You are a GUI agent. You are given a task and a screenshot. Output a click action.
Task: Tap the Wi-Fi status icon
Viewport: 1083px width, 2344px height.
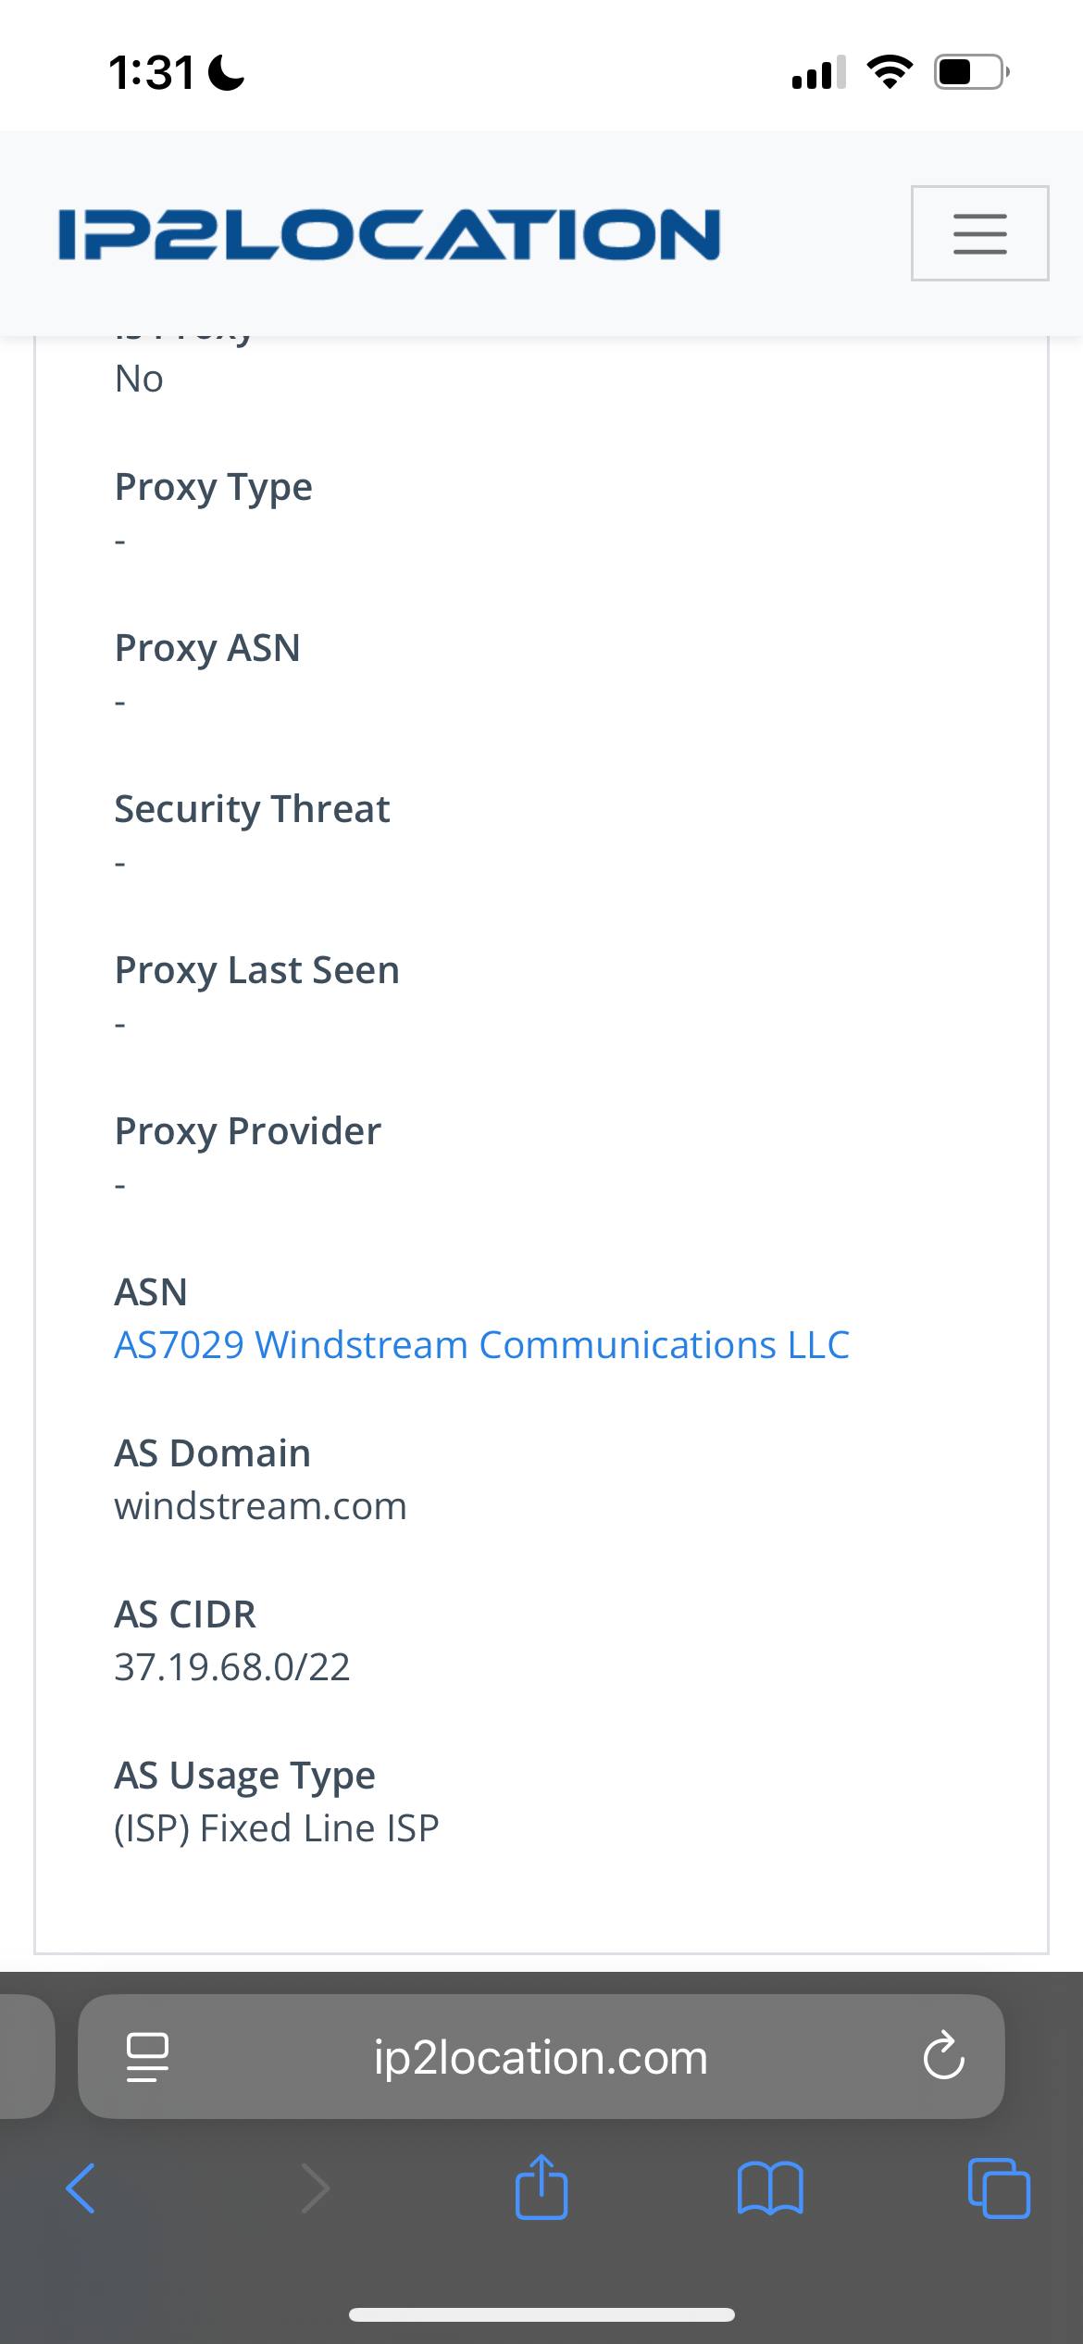[889, 72]
